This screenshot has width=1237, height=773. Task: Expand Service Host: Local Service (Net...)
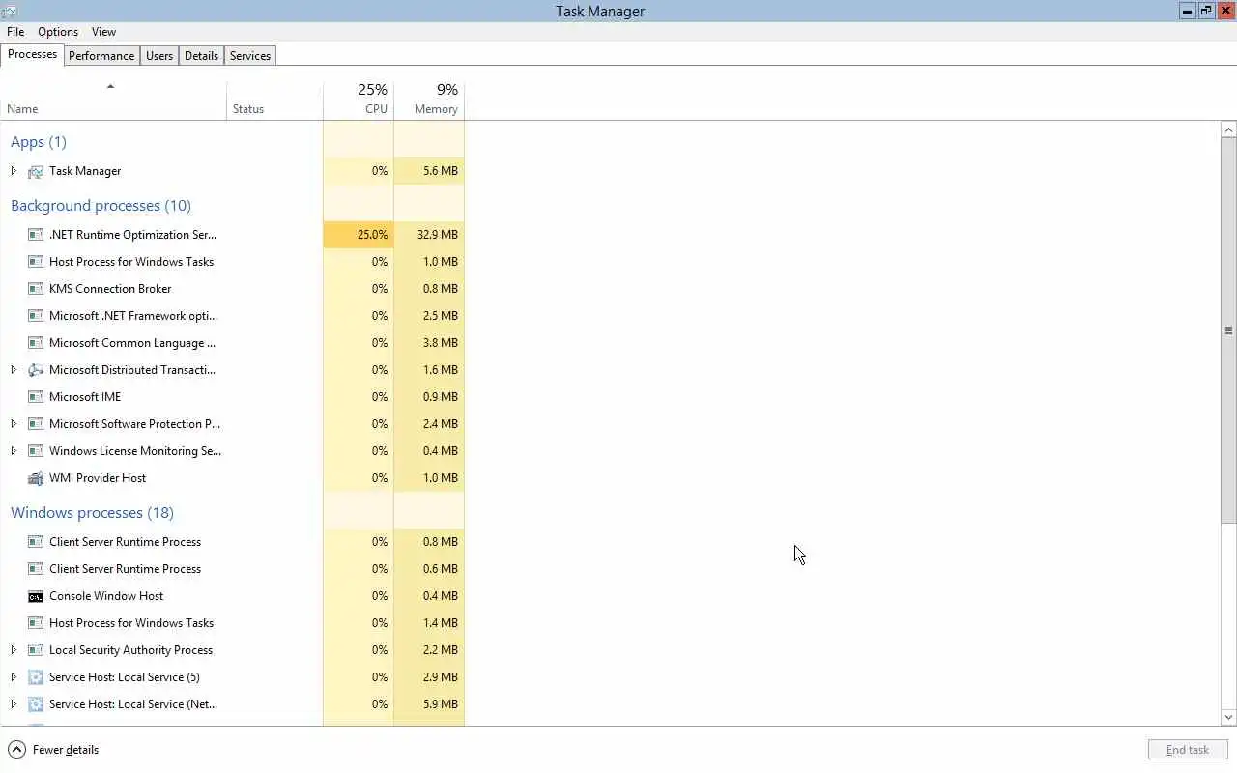point(14,704)
